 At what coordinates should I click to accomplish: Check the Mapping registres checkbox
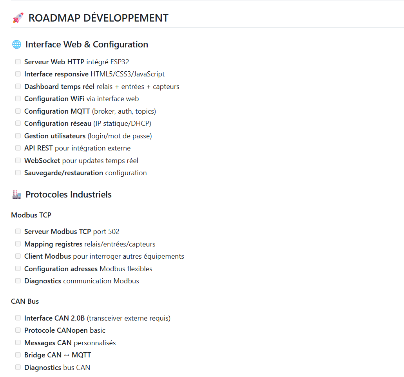18,244
